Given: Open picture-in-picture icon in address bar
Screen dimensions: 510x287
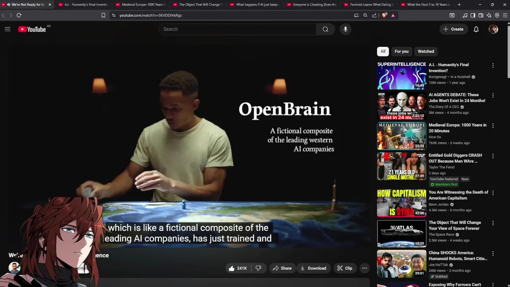Looking at the screenshot, I should coord(356,15).
